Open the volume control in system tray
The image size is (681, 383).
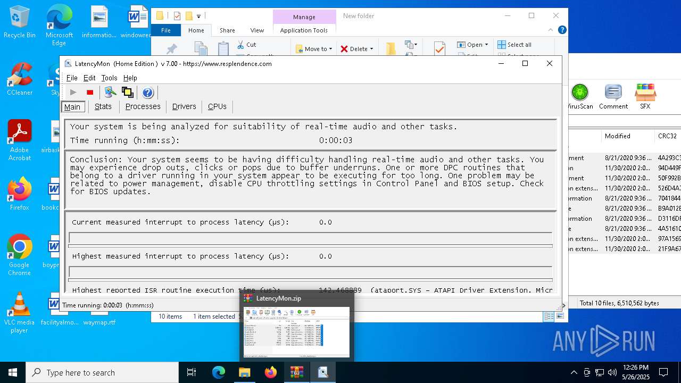612,372
